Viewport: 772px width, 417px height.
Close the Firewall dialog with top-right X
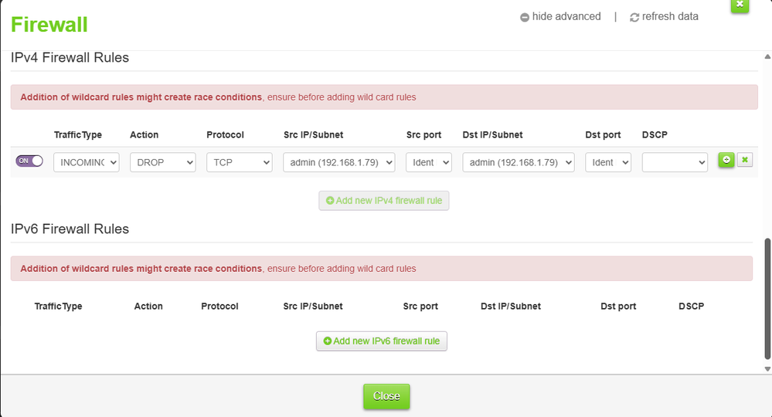pyautogui.click(x=740, y=5)
